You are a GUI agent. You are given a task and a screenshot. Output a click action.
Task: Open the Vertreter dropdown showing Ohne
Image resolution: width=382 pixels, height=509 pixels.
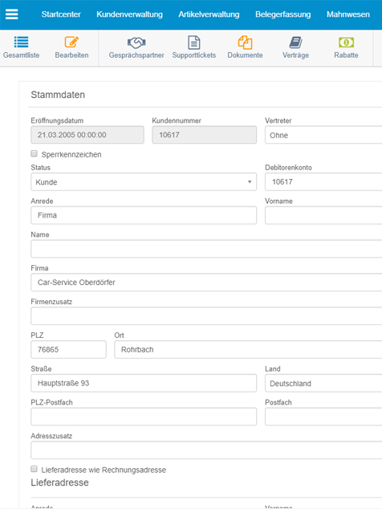coord(323,135)
